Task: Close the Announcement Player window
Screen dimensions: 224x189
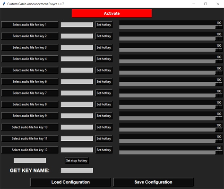Action: coord(218,4)
